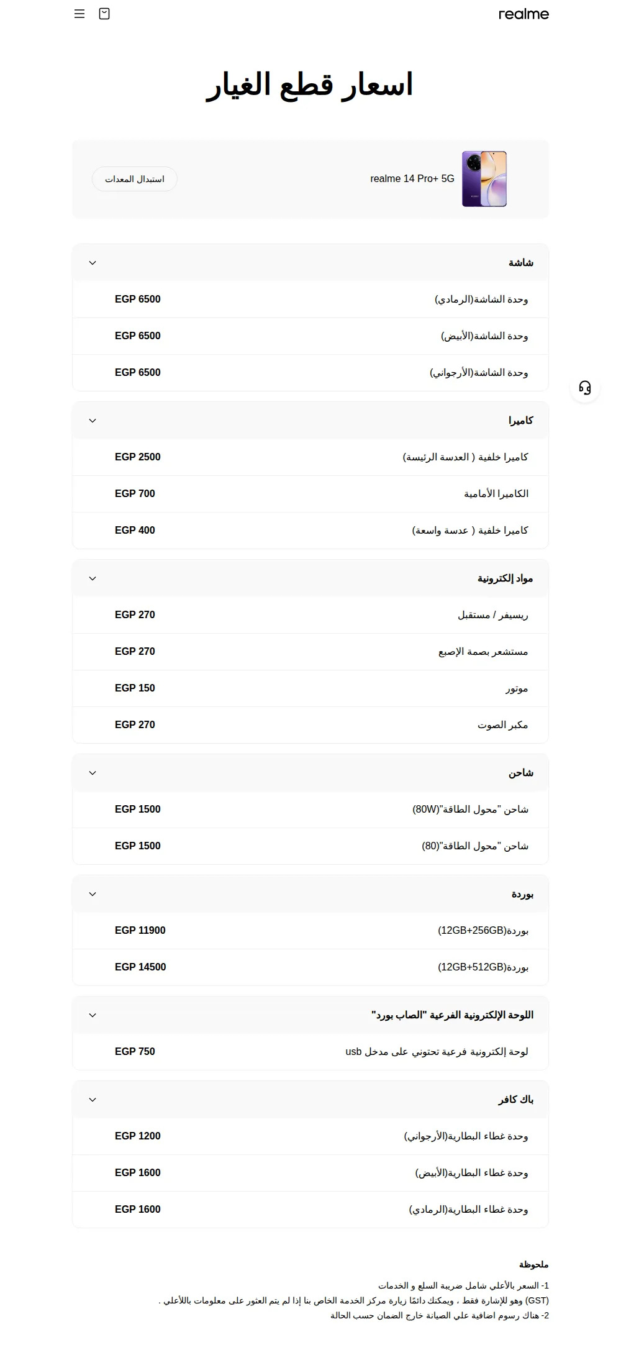Screen dimensions: 621x1360
Task: Select the الكاميرا الأمامية price row
Action: click(310, 494)
